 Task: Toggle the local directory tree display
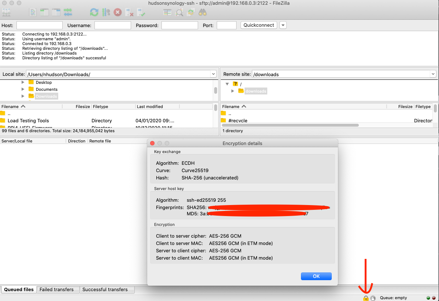tap(44, 12)
